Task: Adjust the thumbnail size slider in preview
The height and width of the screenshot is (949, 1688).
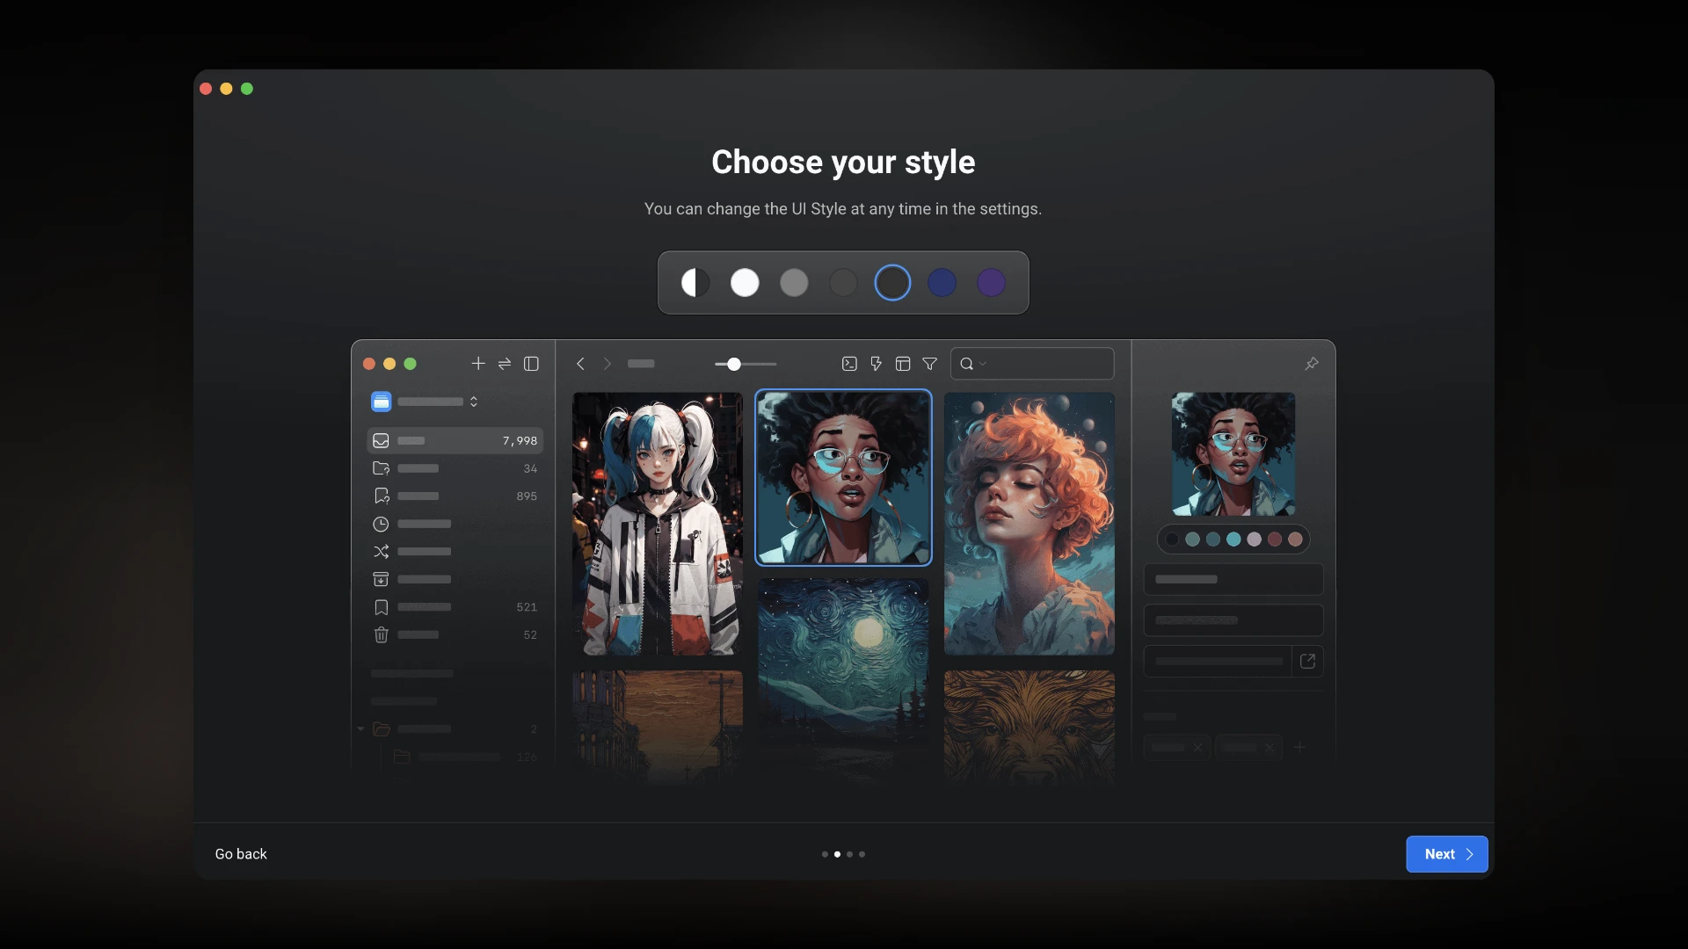Action: click(x=746, y=364)
